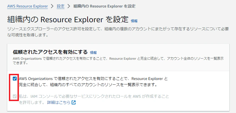Image resolution: width=236 pixels, height=113 pixels.
Task: Open the AWS Resource Explorer breadcrumb link
Action: point(27,6)
